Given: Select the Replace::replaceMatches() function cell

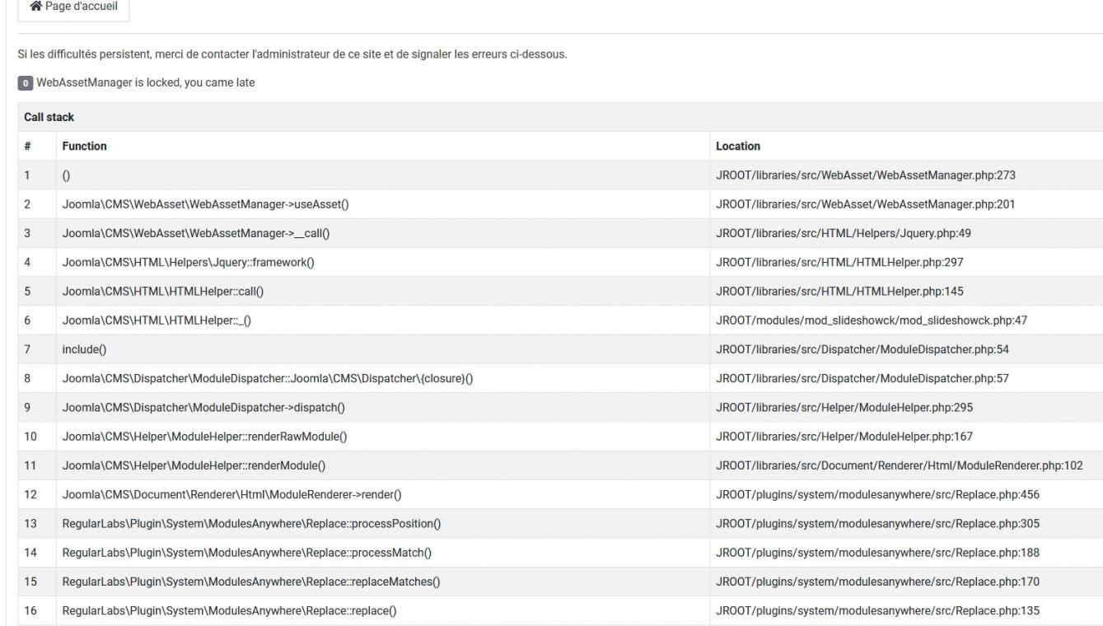Looking at the screenshot, I should click(381, 582).
